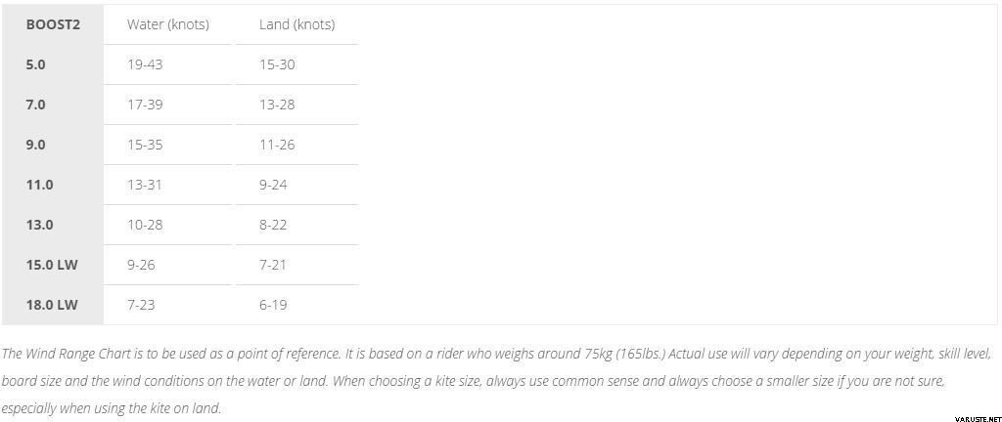Image resolution: width=1002 pixels, height=422 pixels.
Task: Click the 9-26 water range value
Action: pyautogui.click(x=141, y=265)
